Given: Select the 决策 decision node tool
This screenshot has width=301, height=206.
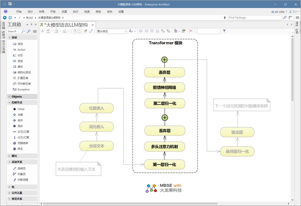Looking at the screenshot, I should click(x=20, y=114).
